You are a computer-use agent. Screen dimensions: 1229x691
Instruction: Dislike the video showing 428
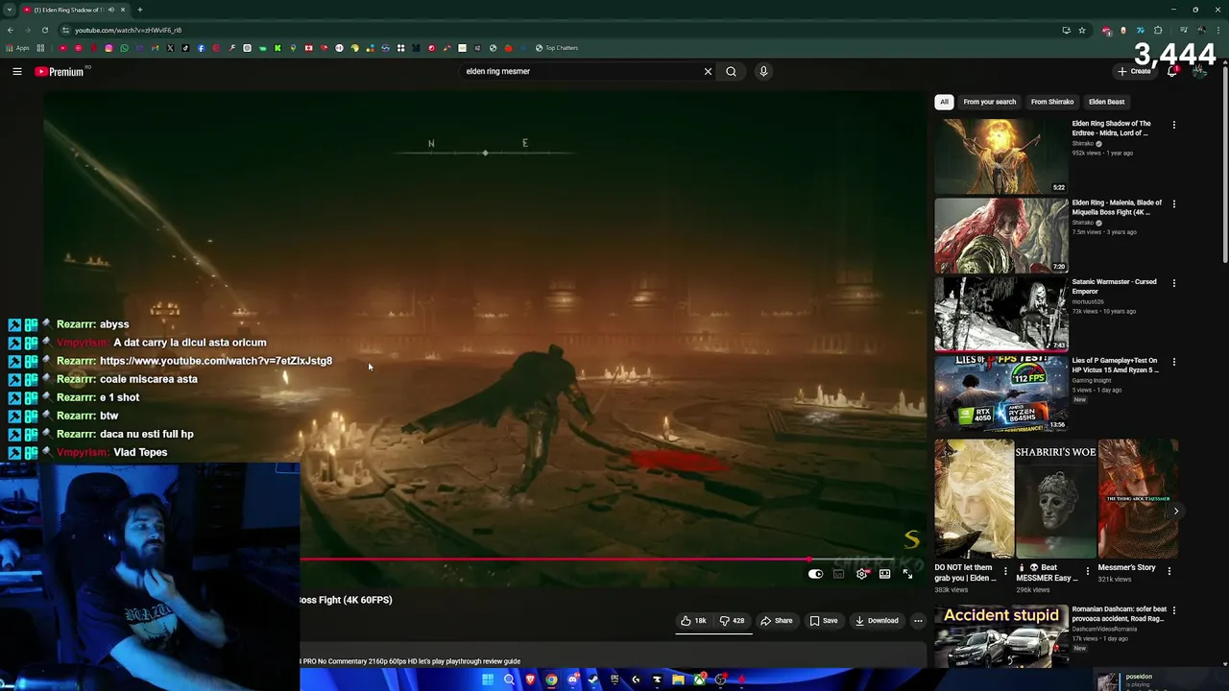(x=732, y=621)
